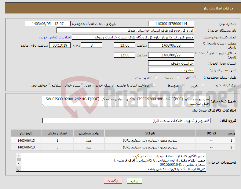Click scroll up arrow in buyer notes

[x=19, y=155]
